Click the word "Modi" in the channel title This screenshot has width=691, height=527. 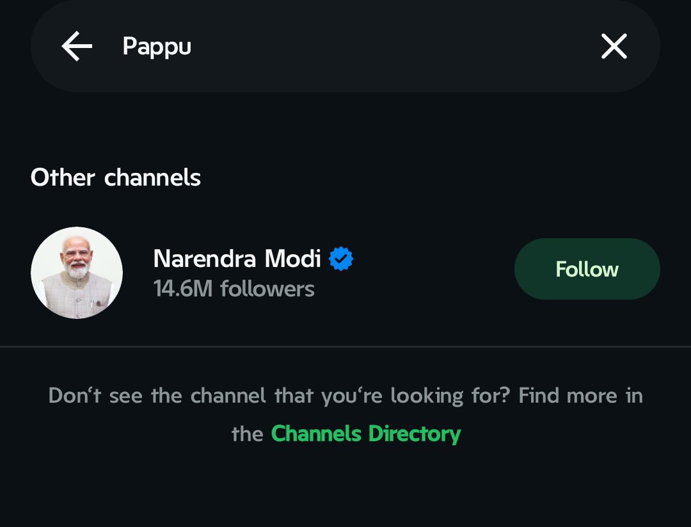pyautogui.click(x=292, y=259)
